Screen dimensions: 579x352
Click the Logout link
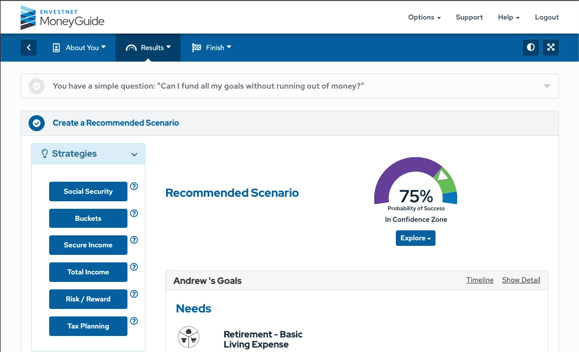pyautogui.click(x=546, y=18)
